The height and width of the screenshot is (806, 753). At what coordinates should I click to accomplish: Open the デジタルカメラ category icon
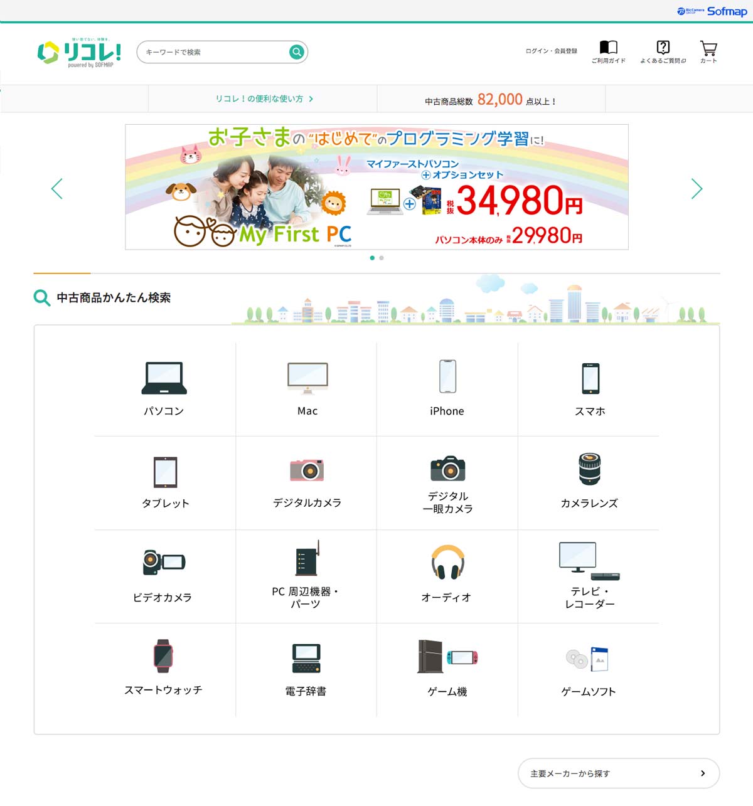307,470
